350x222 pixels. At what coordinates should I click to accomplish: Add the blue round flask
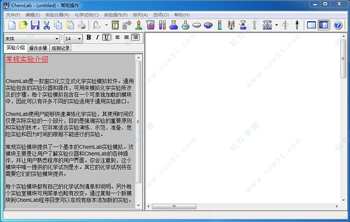click(173, 25)
